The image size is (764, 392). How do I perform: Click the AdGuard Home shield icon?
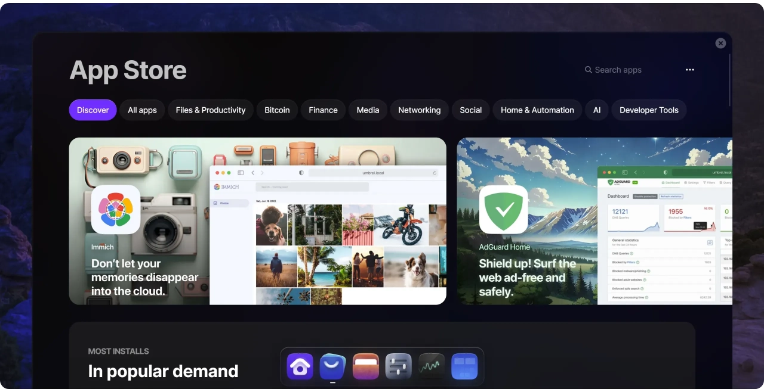[x=503, y=209]
